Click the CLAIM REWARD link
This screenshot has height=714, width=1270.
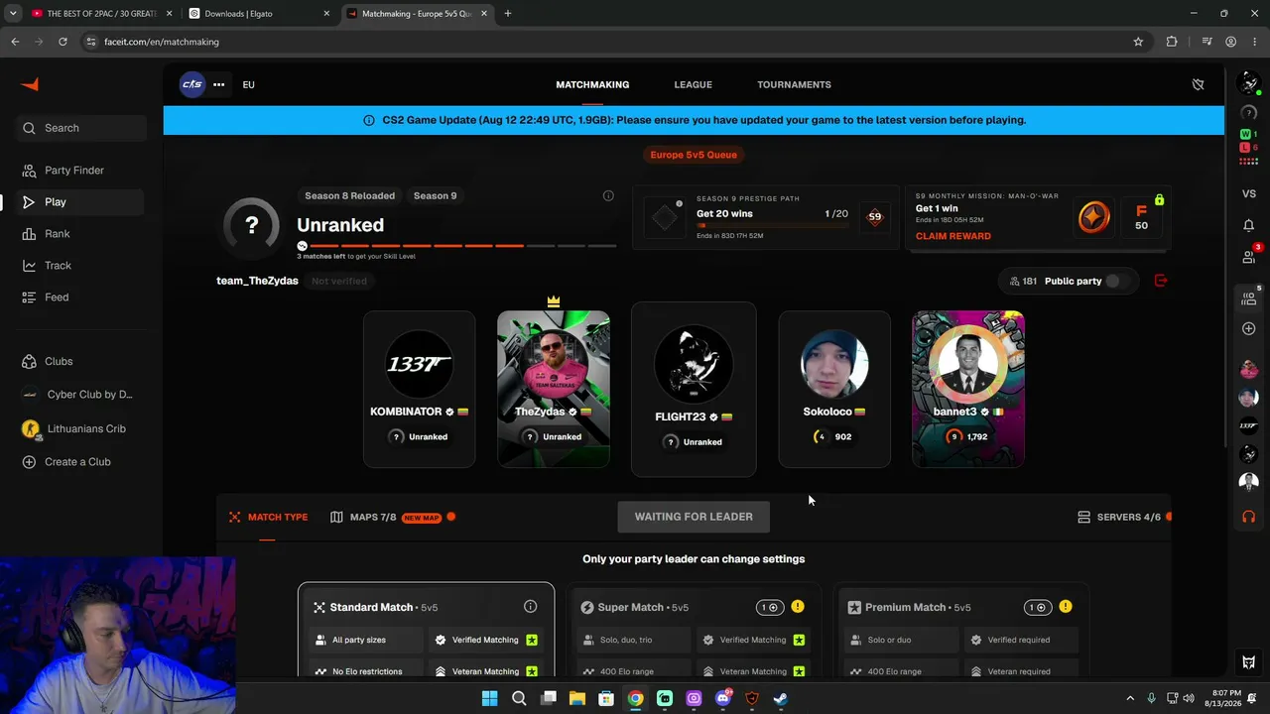pyautogui.click(x=952, y=236)
